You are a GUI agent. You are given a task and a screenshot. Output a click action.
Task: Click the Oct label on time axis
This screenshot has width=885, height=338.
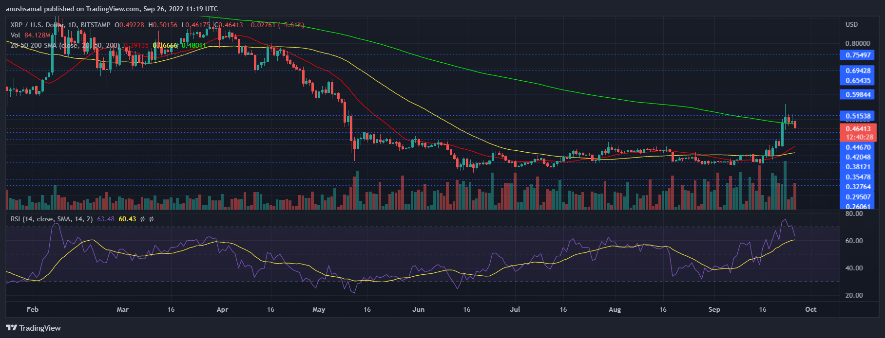[x=811, y=309]
